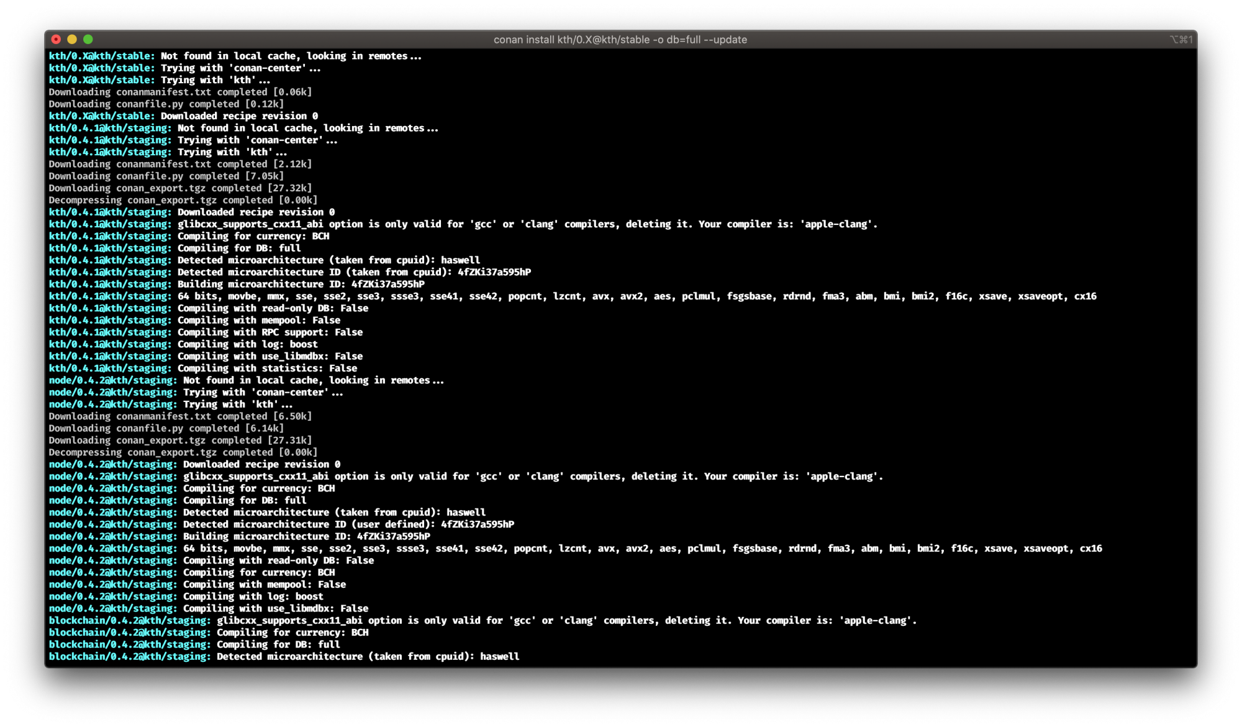Screen dimensions: 1242x727
Task: Click blockchain/0.4.2@kth/staging 'Compiling for currency: BCH'
Action: click(x=209, y=633)
